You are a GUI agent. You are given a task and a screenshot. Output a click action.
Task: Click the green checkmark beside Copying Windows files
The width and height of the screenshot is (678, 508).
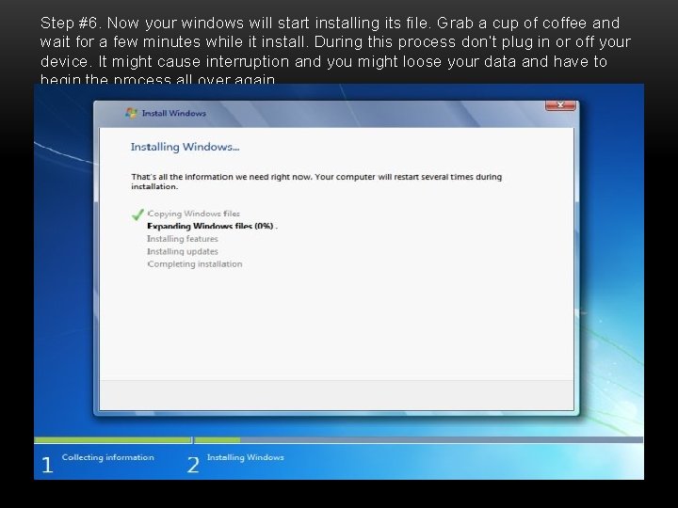click(x=137, y=214)
